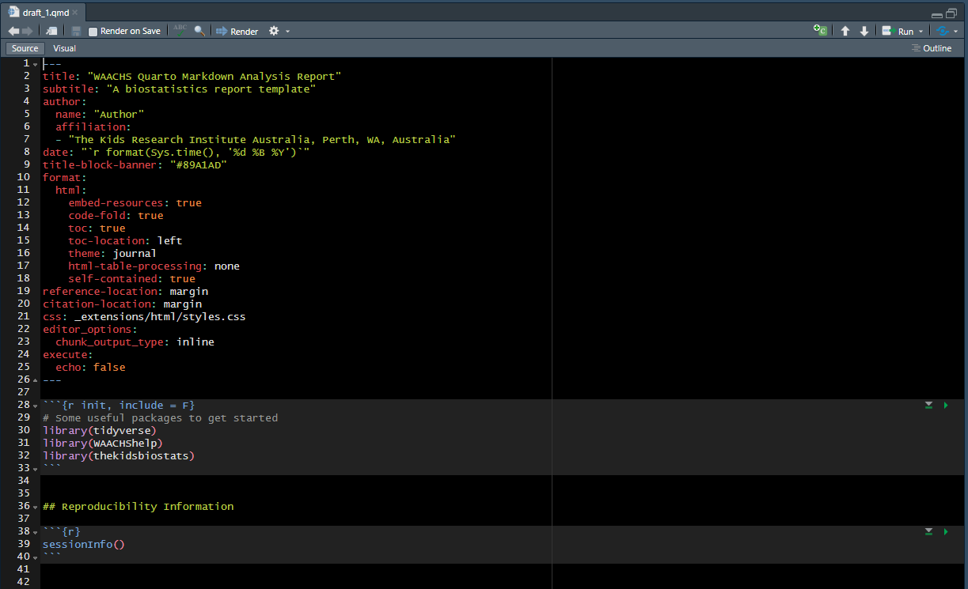The height and width of the screenshot is (589, 968).
Task: Show document in new window
Action: coord(51,31)
